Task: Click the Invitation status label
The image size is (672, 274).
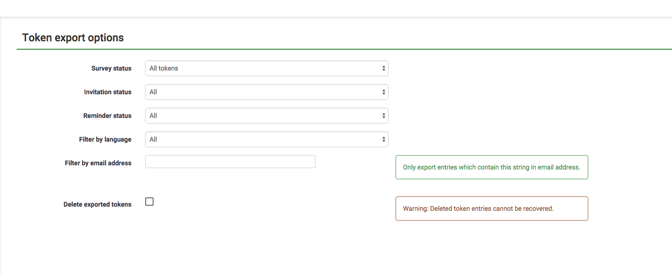Action: click(108, 92)
